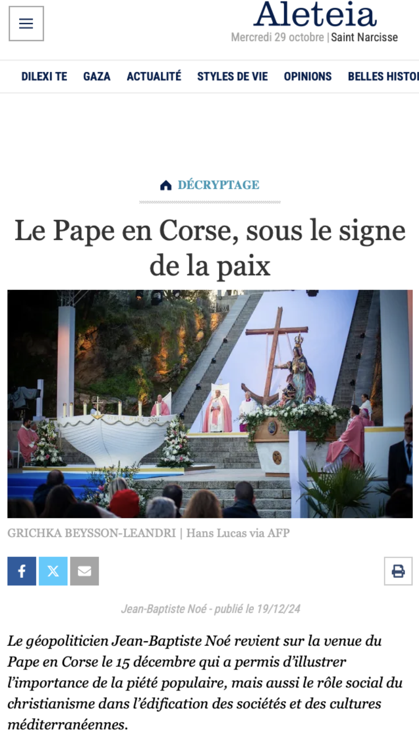This screenshot has height=736, width=419.
Task: Click the photo credit caption
Action: [148, 533]
